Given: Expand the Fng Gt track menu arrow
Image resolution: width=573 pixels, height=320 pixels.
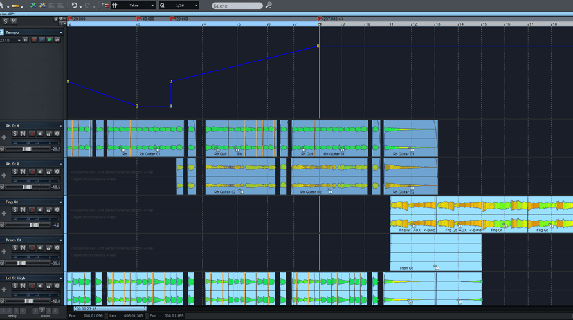Looking at the screenshot, I should [60, 202].
